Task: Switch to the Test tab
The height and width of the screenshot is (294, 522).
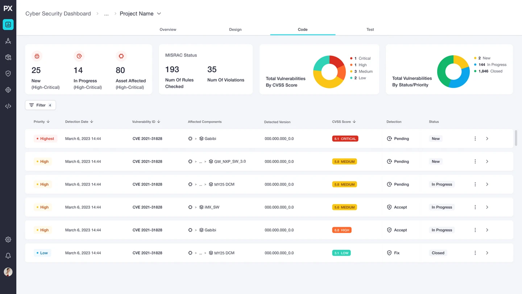Action: click(x=370, y=29)
